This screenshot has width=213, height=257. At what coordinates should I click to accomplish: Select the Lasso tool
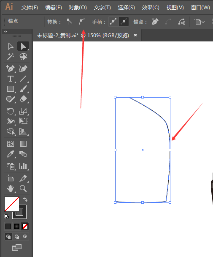pos(23,57)
